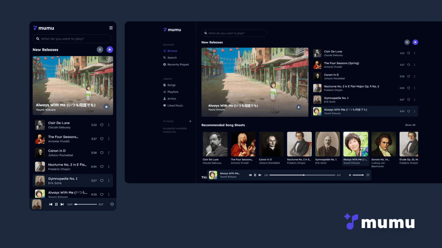Open more options for desktop Always With Me
Image resolution: width=442 pixels, height=248 pixels.
point(414,111)
